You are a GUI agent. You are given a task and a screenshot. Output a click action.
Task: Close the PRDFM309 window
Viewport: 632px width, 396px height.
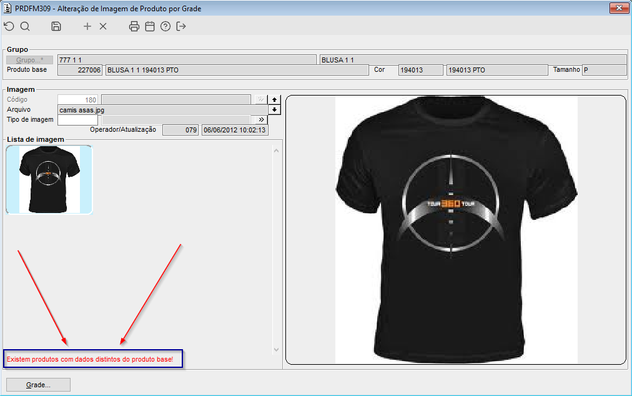tap(619, 8)
